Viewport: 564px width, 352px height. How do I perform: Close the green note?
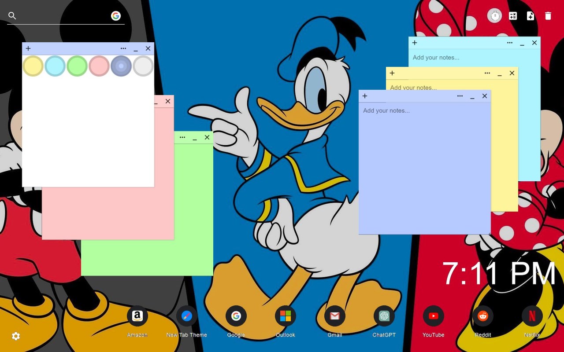point(207,137)
